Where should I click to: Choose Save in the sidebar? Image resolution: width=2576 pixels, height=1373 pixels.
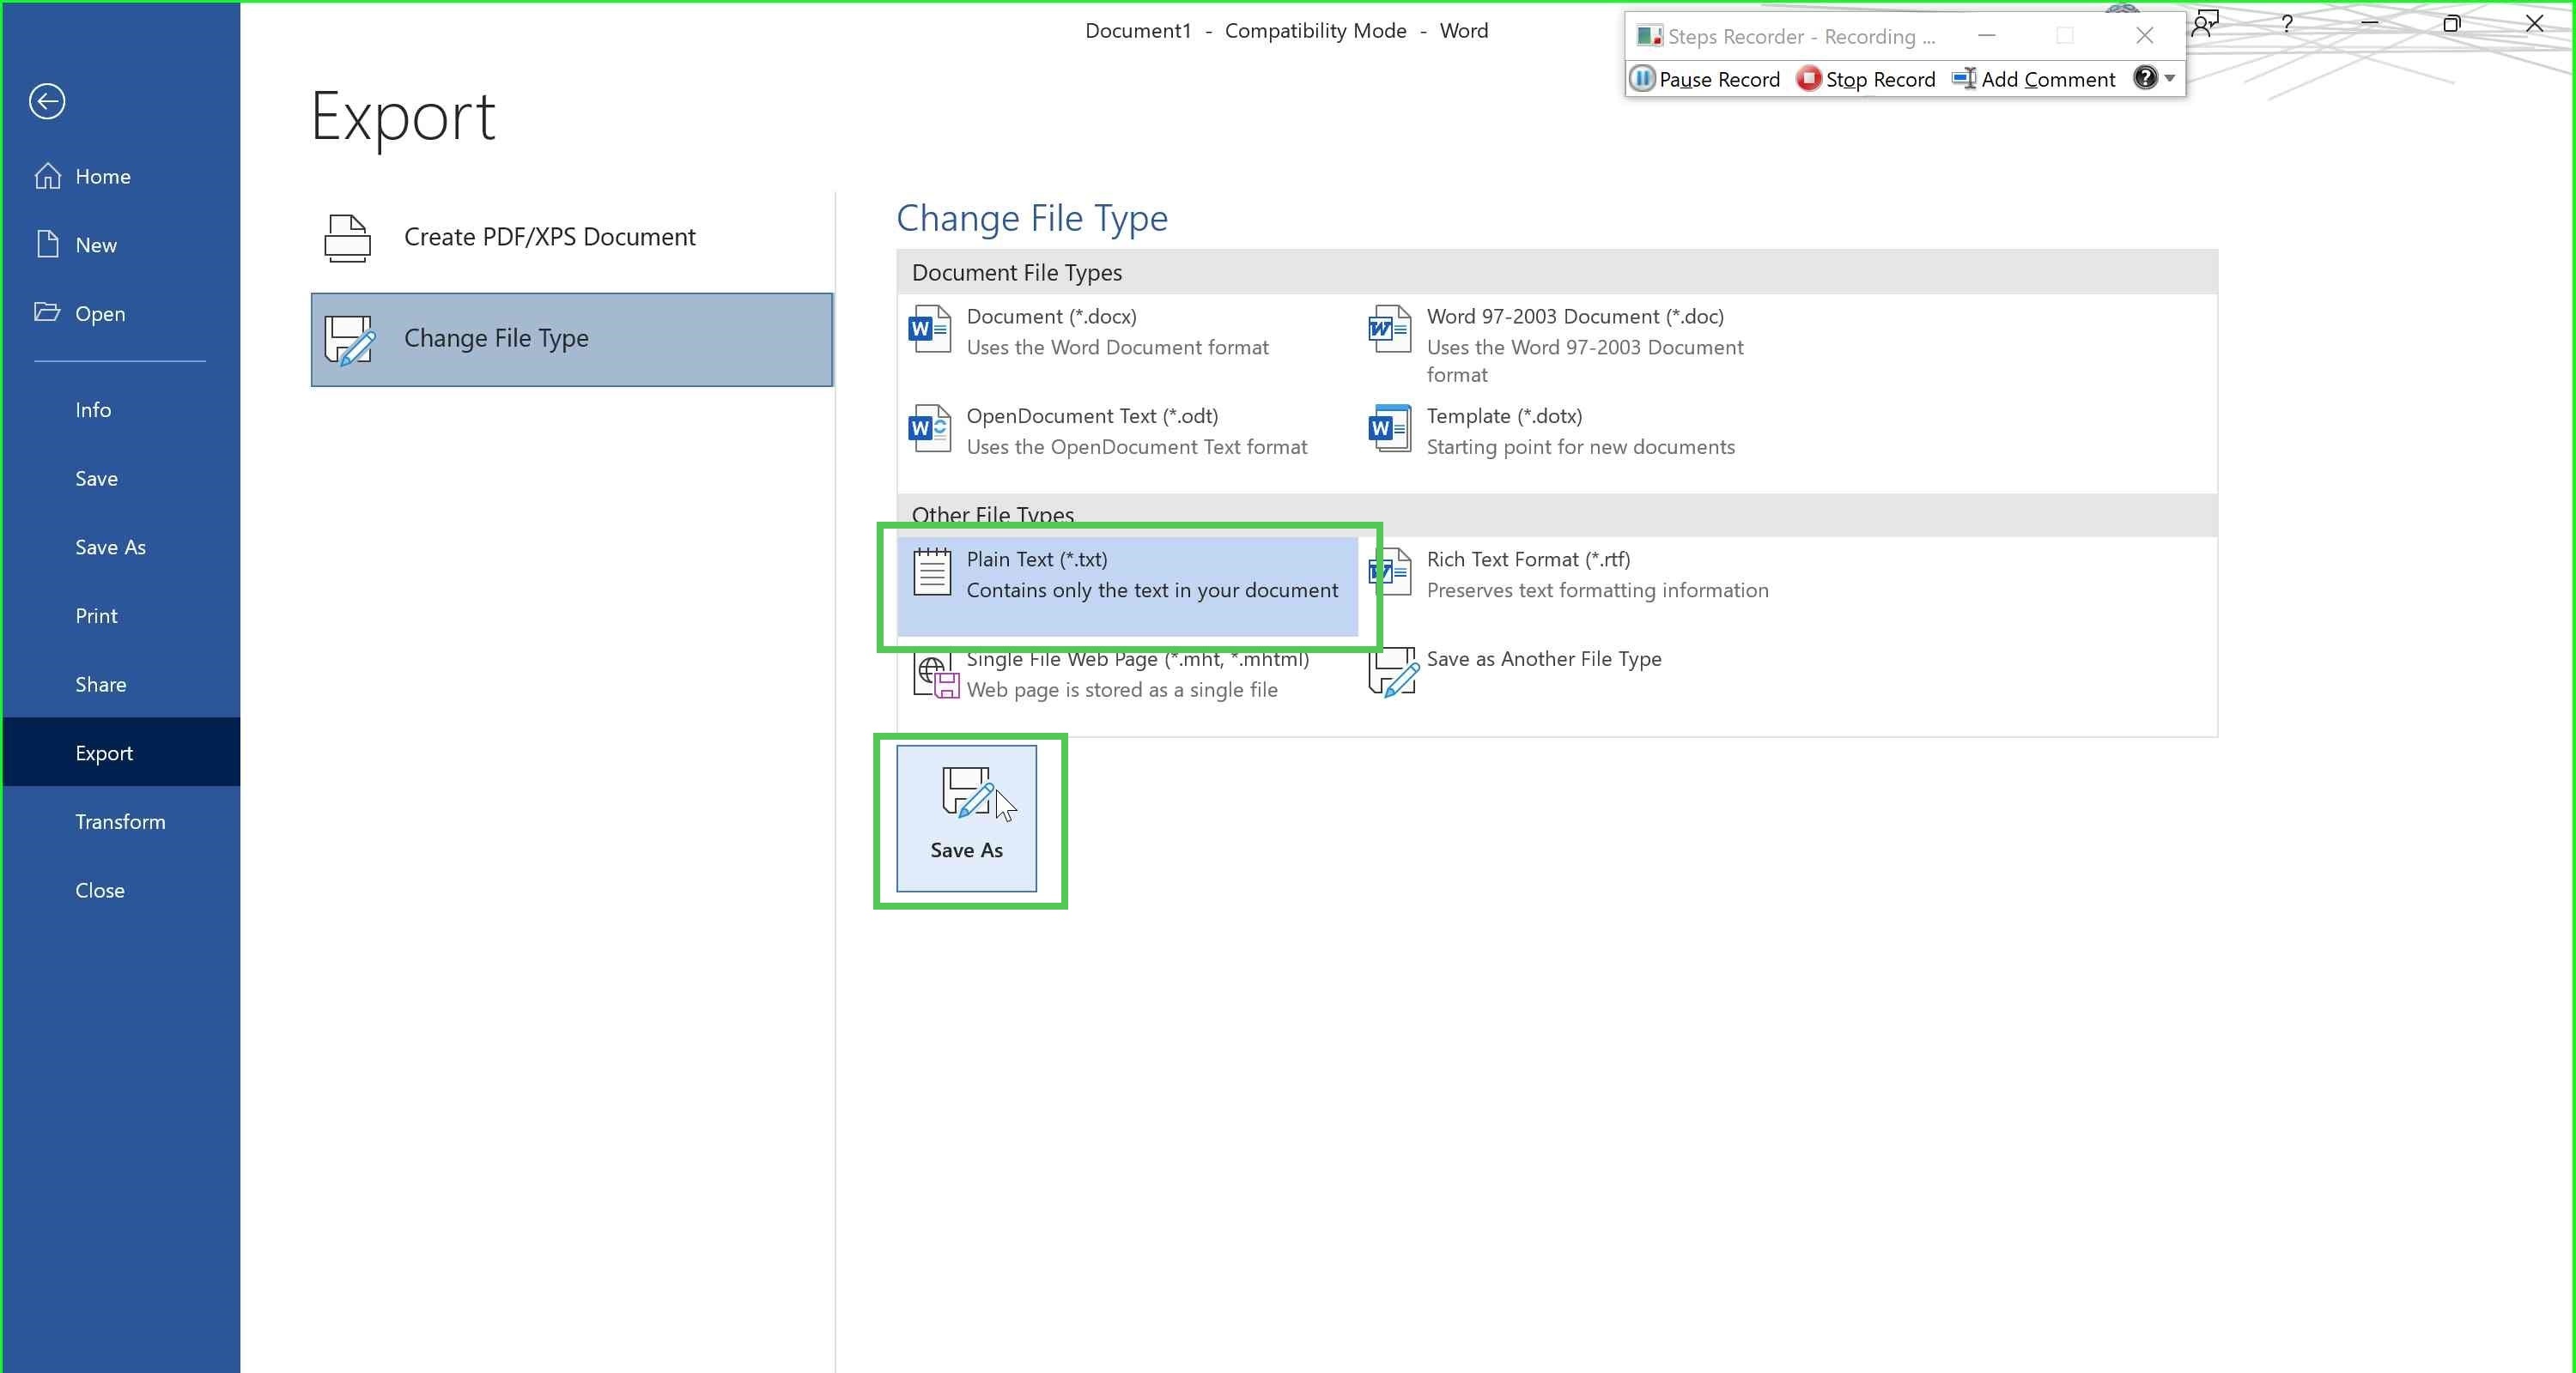[120, 479]
